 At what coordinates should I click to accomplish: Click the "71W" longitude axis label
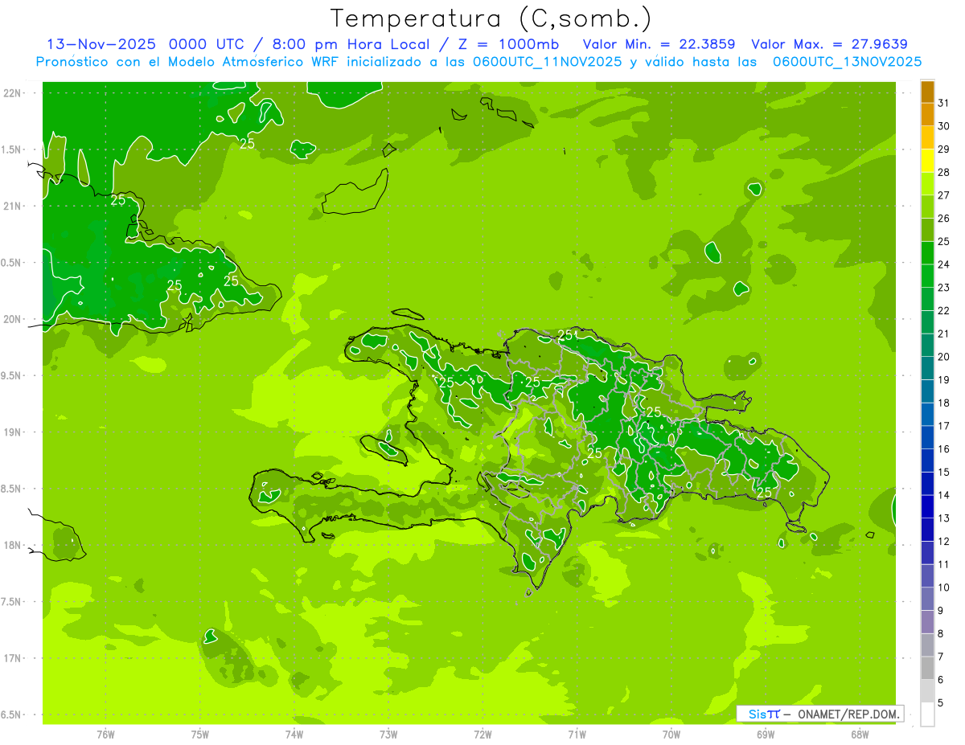pos(577,734)
